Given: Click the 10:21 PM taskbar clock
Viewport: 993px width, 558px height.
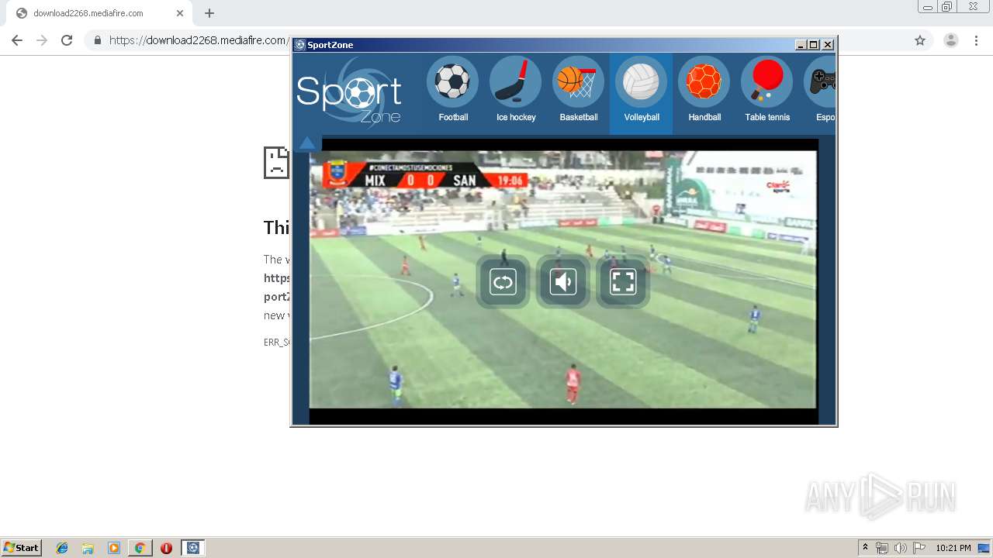Looking at the screenshot, I should (x=953, y=548).
